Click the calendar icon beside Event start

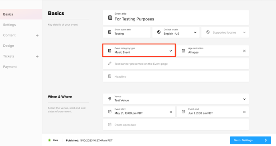(110, 112)
